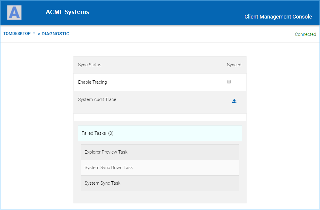Click the Synced status value

(x=234, y=65)
